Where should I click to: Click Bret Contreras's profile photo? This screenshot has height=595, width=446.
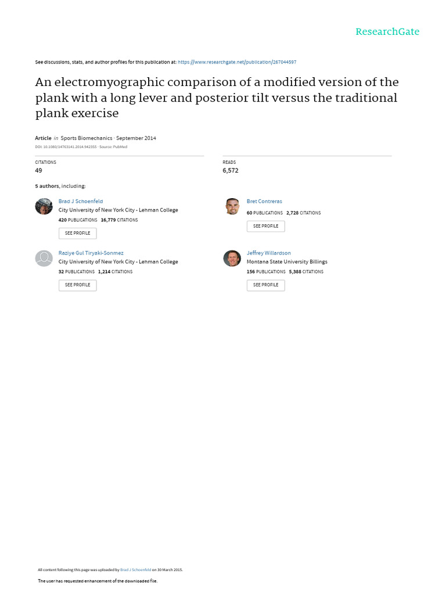point(232,206)
